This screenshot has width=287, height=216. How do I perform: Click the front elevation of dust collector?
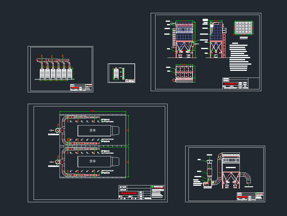(185, 38)
